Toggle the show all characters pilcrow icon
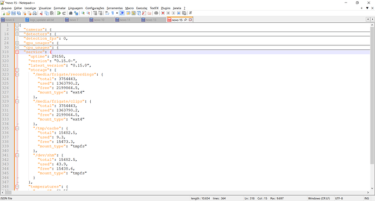The width and height of the screenshot is (375, 201). [x=112, y=13]
